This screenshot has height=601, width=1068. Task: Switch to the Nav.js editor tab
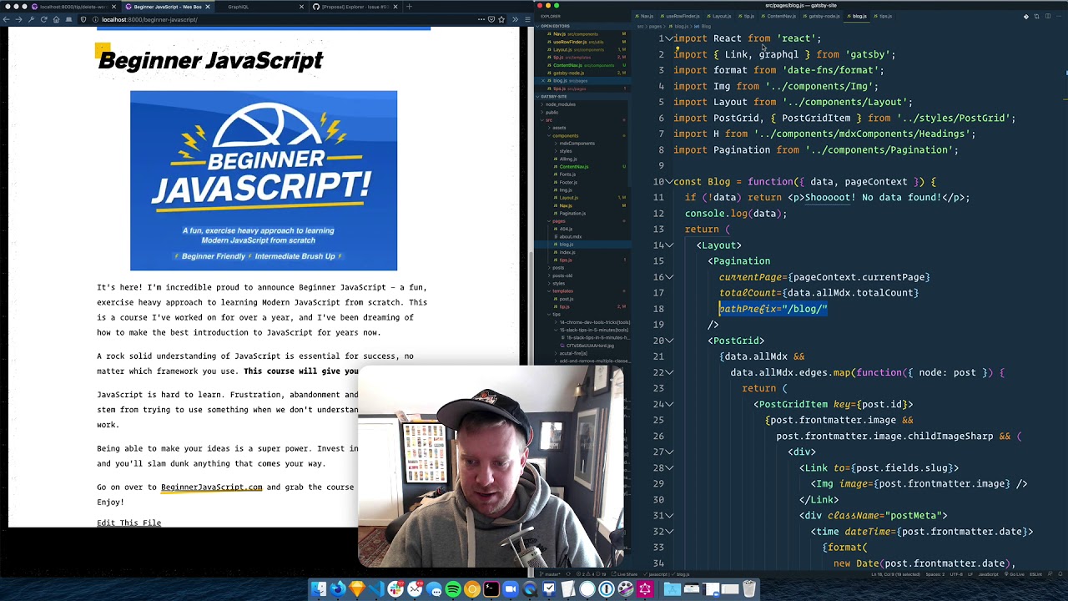644,16
